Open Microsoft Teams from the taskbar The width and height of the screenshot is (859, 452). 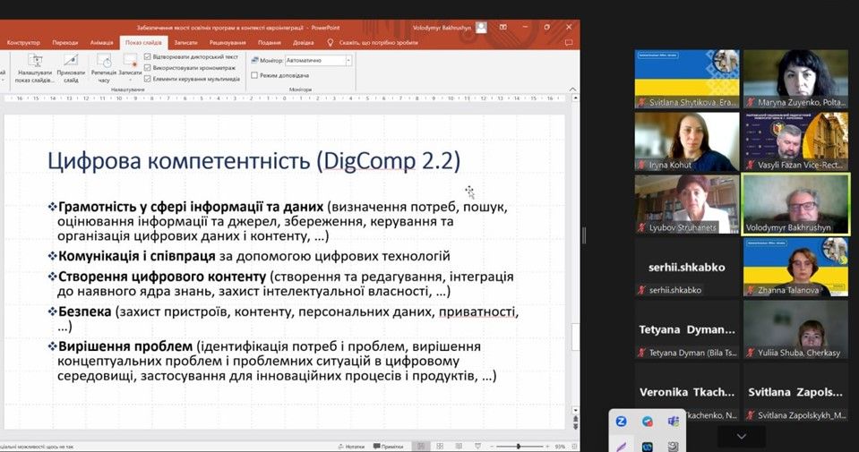pos(673,422)
